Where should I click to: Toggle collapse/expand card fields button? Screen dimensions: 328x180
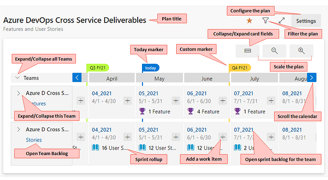tap(248, 51)
